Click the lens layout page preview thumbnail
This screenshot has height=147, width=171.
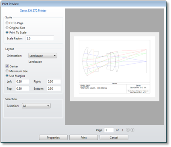coord(115,67)
